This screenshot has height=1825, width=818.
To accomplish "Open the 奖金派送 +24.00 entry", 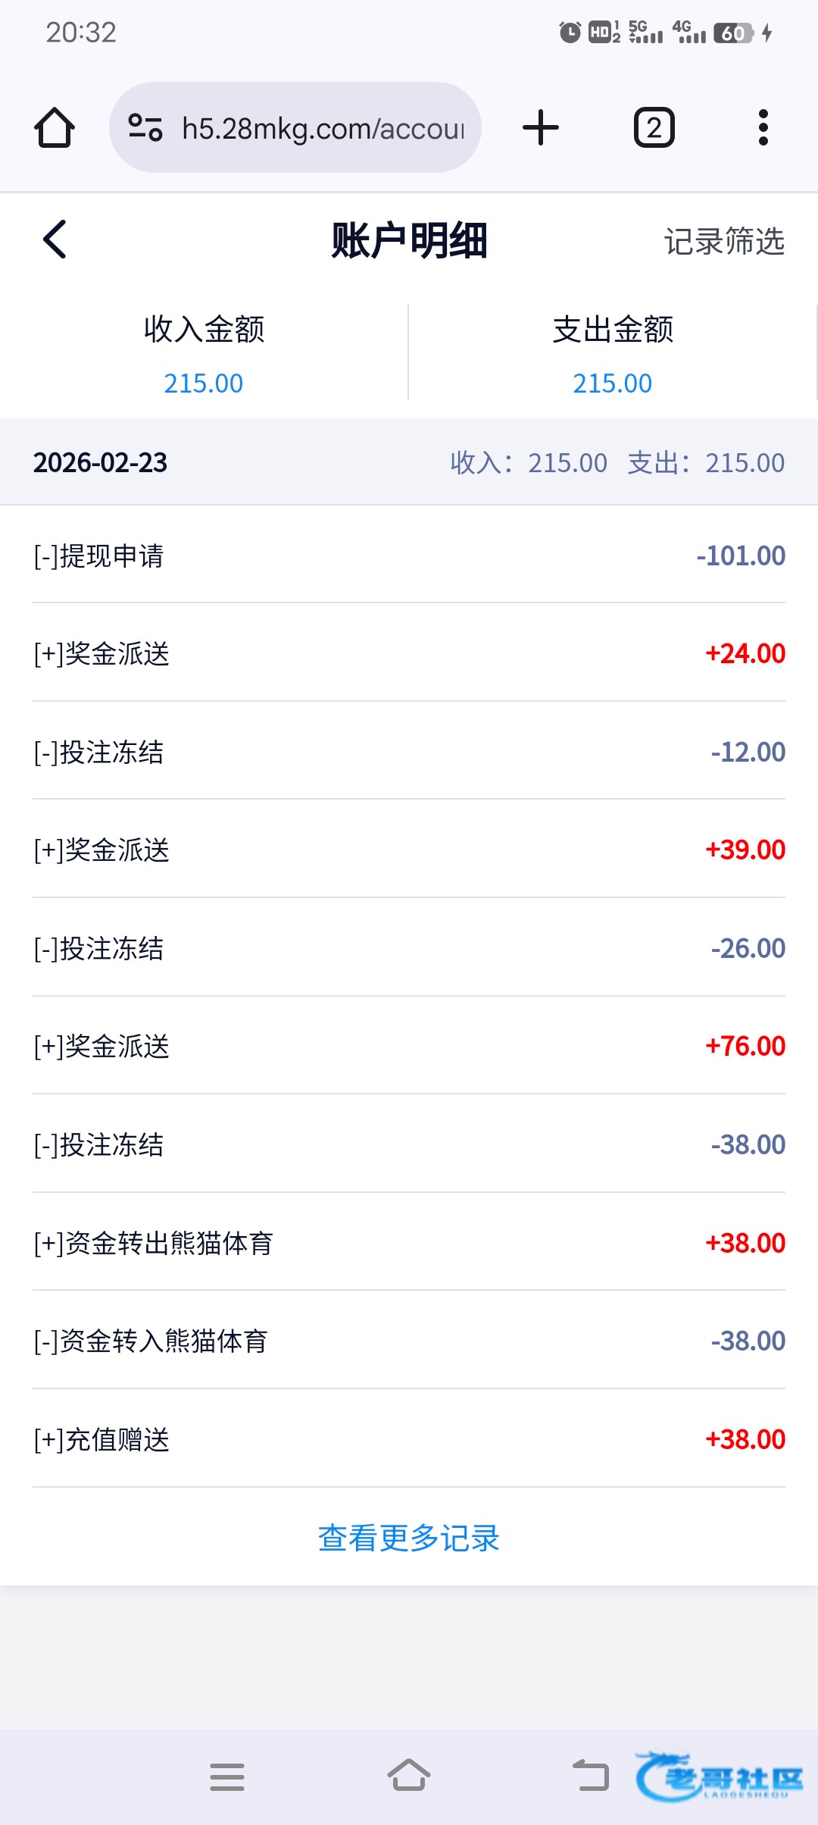I will 409,653.
